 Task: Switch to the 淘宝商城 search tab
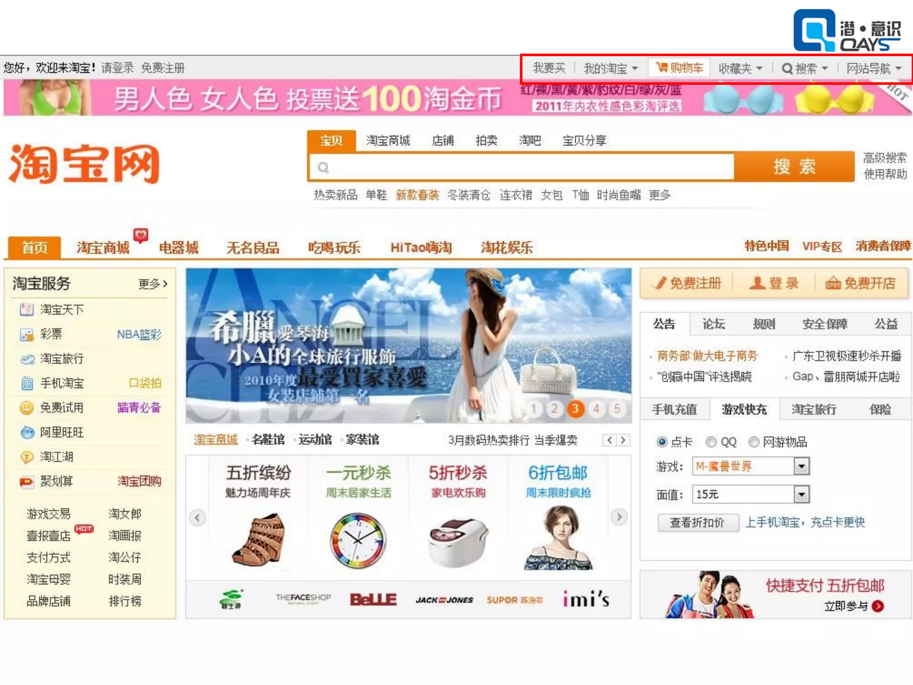tap(388, 141)
